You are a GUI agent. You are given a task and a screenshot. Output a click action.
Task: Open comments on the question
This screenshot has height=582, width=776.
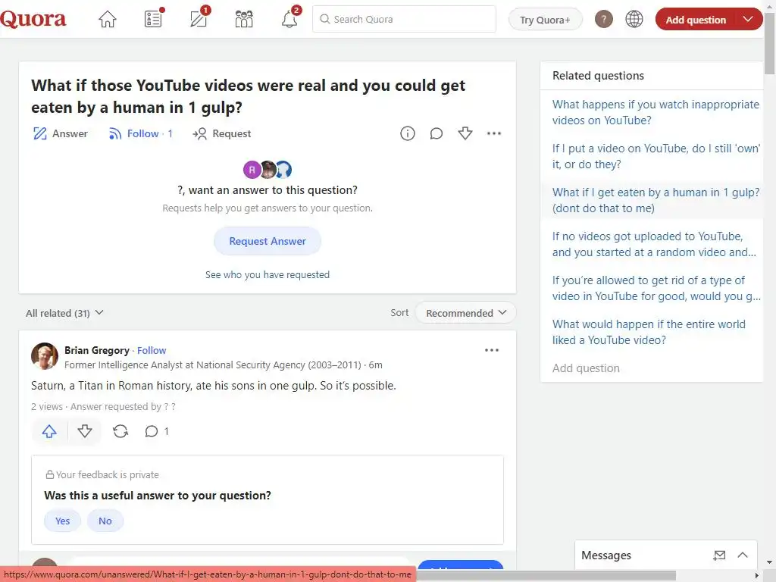coord(436,133)
